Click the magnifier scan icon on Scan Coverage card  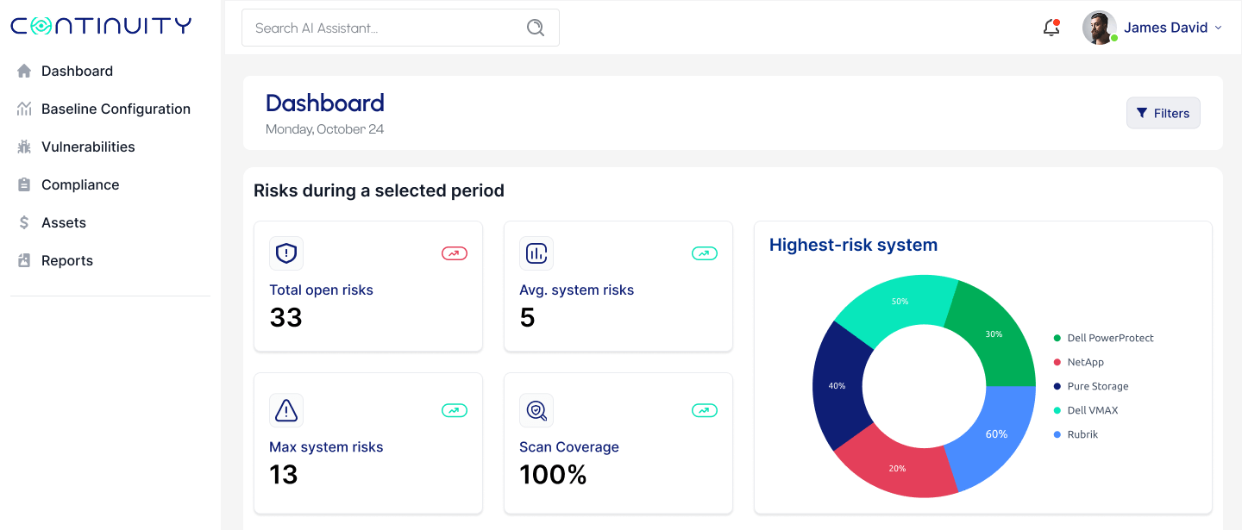[x=536, y=410]
